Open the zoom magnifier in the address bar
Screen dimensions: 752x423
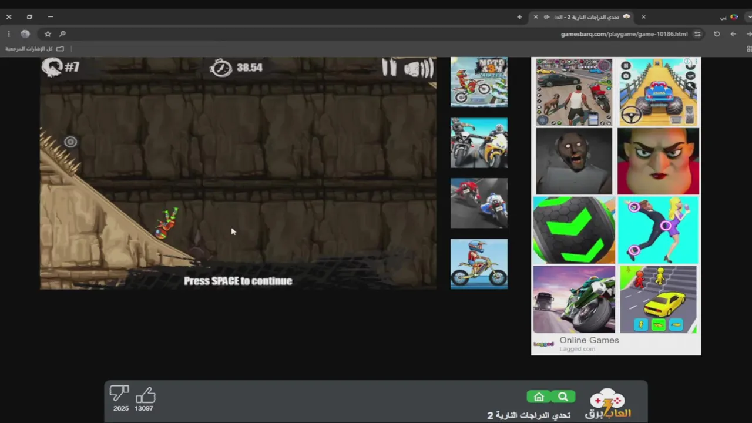tap(62, 34)
